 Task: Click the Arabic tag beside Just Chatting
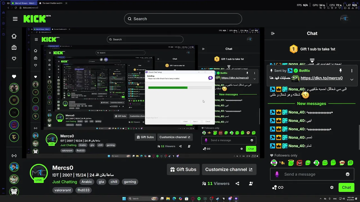(x=87, y=182)
